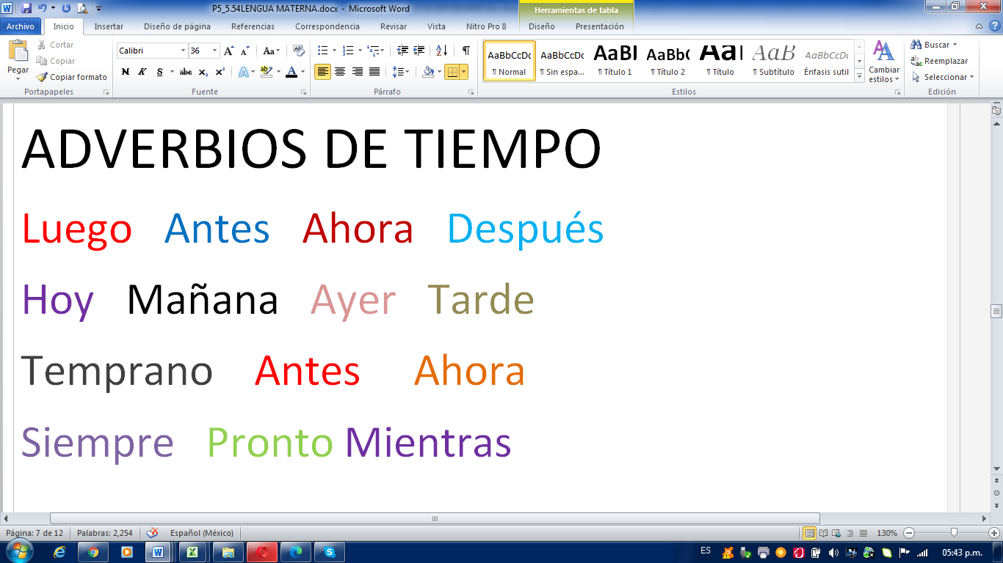Click the subscript icon
The image size is (1003, 563).
(203, 72)
